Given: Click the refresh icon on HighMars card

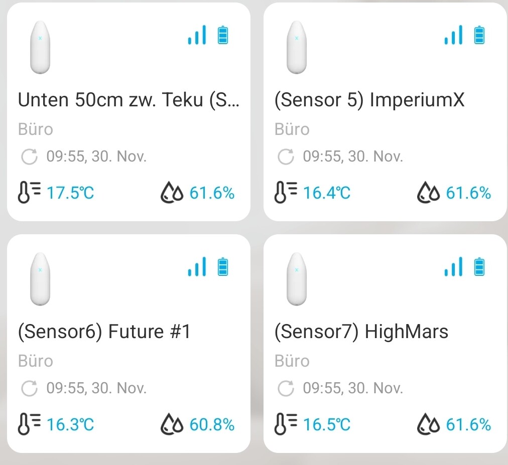Looking at the screenshot, I should point(286,388).
